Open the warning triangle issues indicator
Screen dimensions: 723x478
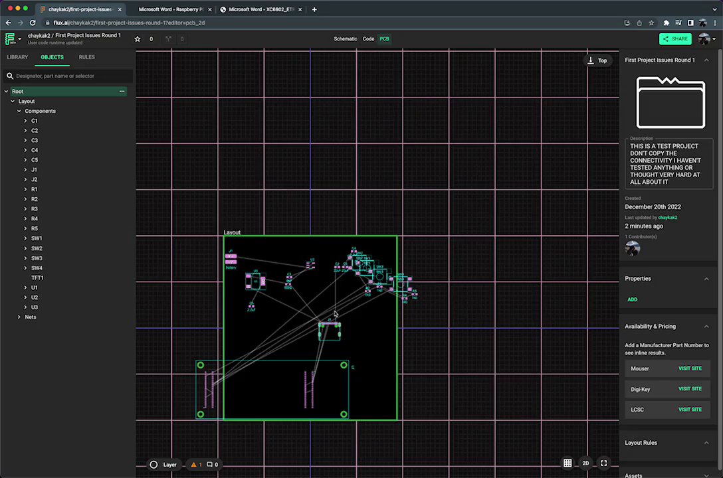click(194, 465)
